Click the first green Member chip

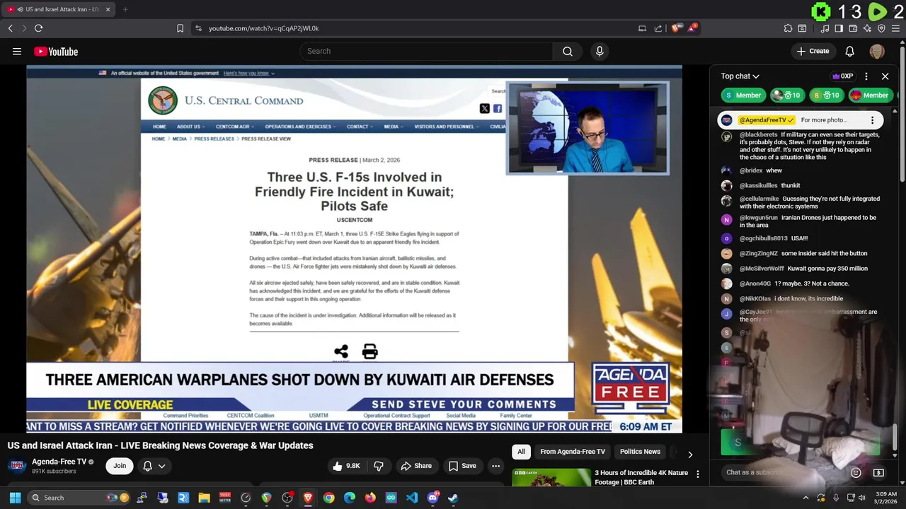[743, 95]
